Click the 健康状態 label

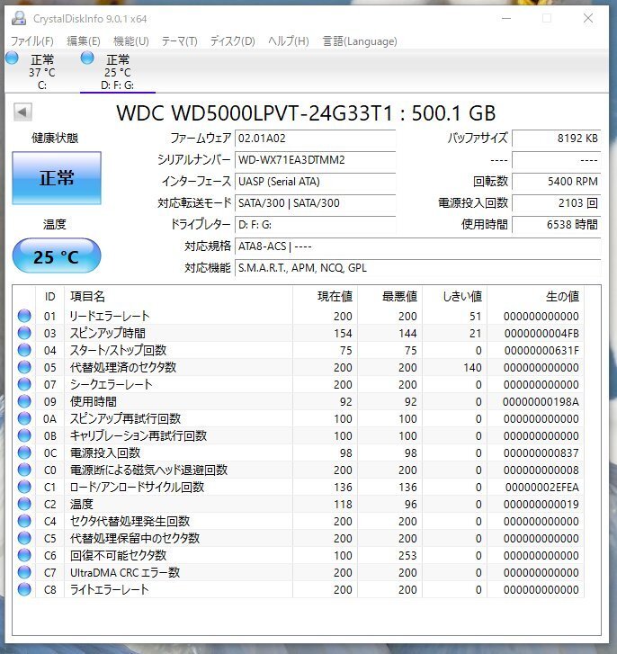pyautogui.click(x=55, y=138)
